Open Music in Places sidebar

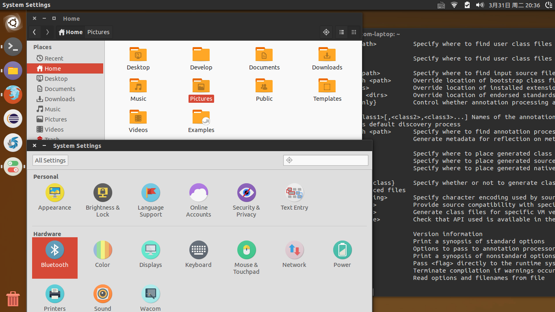click(x=65, y=109)
